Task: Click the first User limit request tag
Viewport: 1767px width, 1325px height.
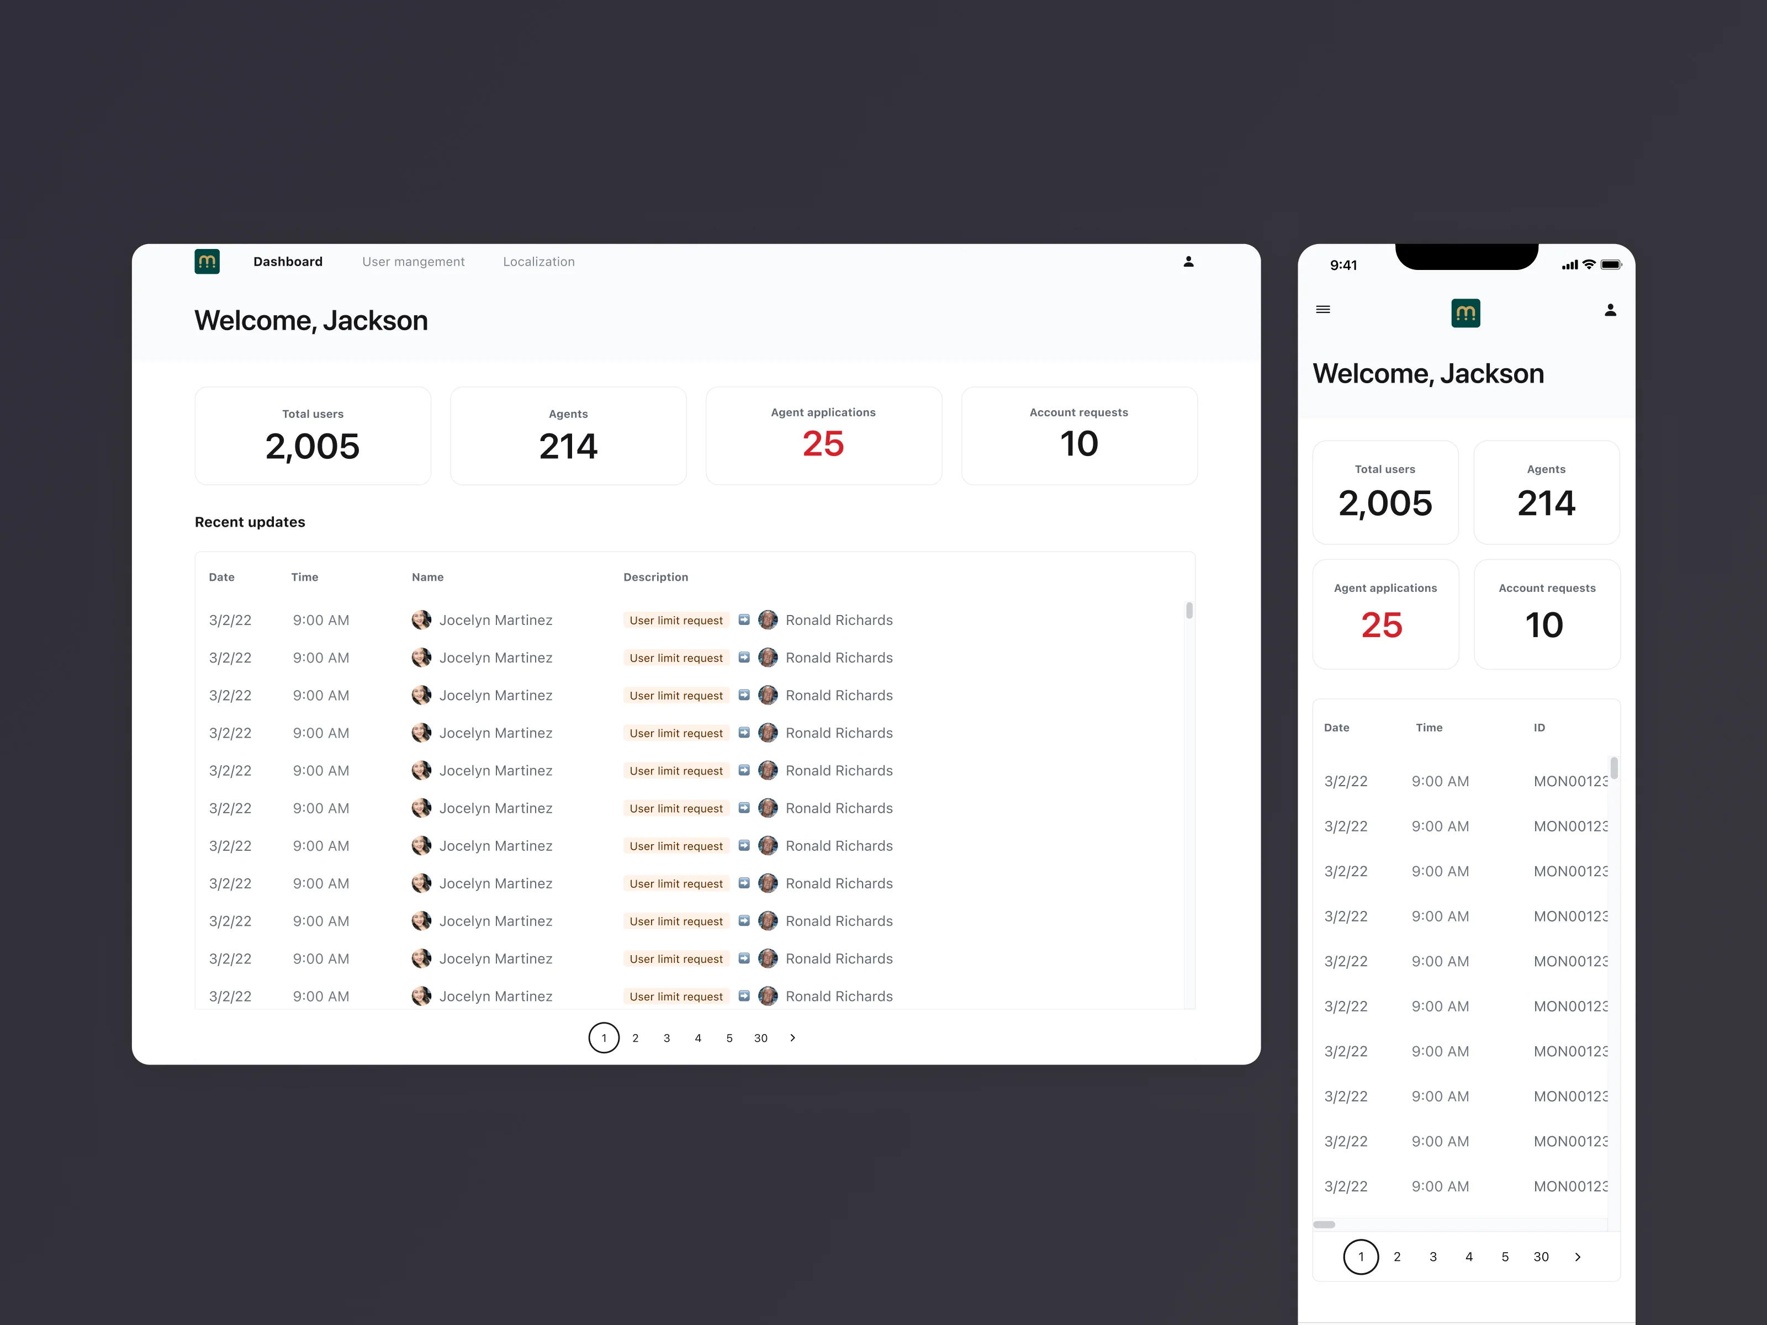Action: click(676, 621)
